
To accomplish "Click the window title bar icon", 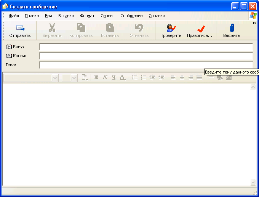I will click(5, 6).
